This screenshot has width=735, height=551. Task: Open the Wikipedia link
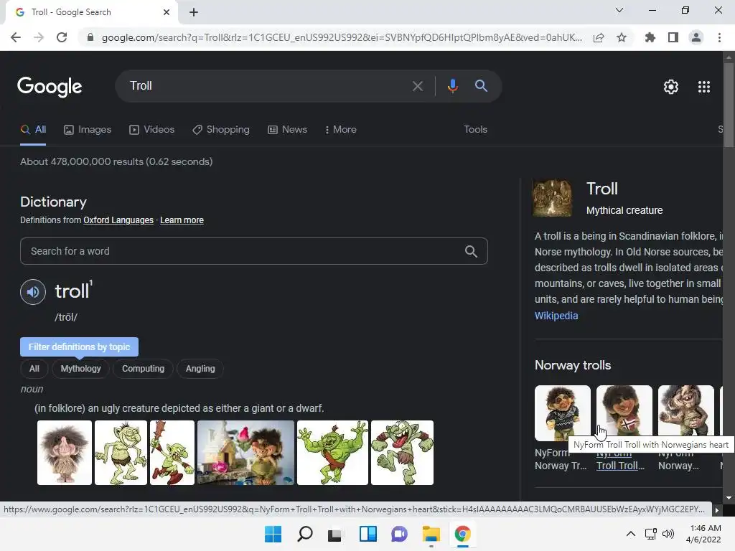(x=556, y=316)
